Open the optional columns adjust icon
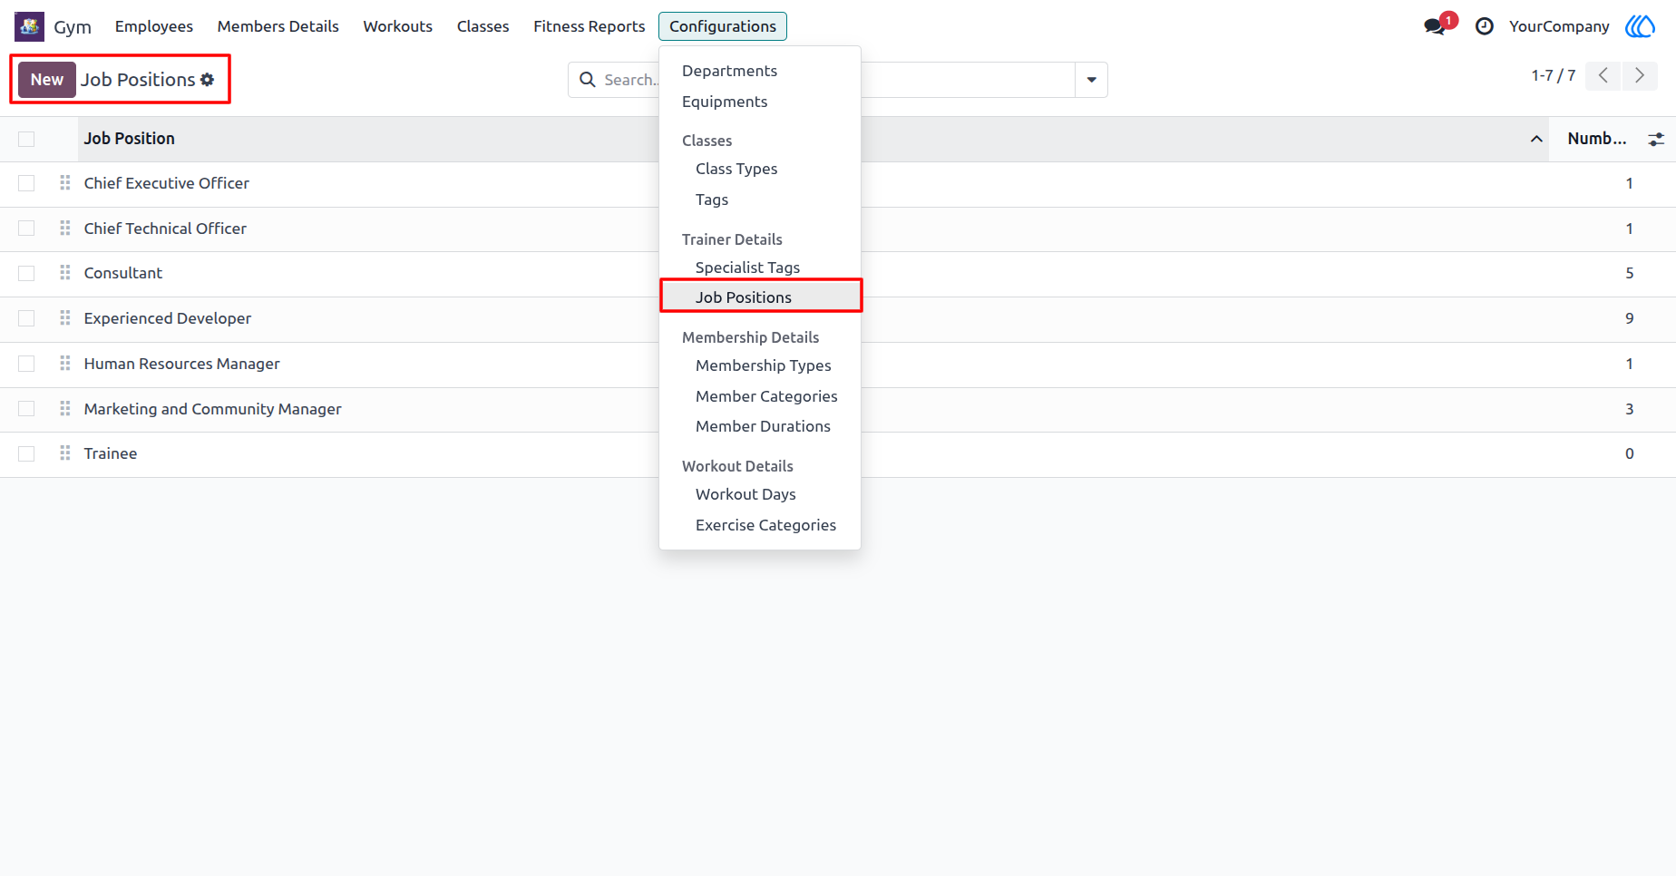 [x=1656, y=139]
